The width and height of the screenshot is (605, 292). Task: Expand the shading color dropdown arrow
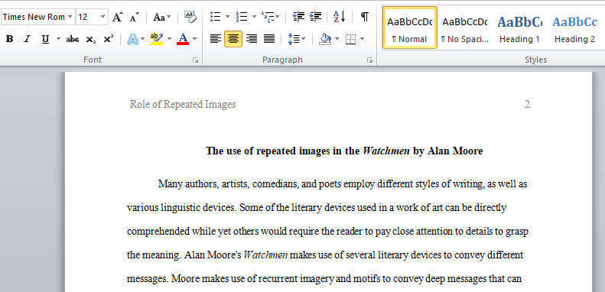pyautogui.click(x=337, y=39)
